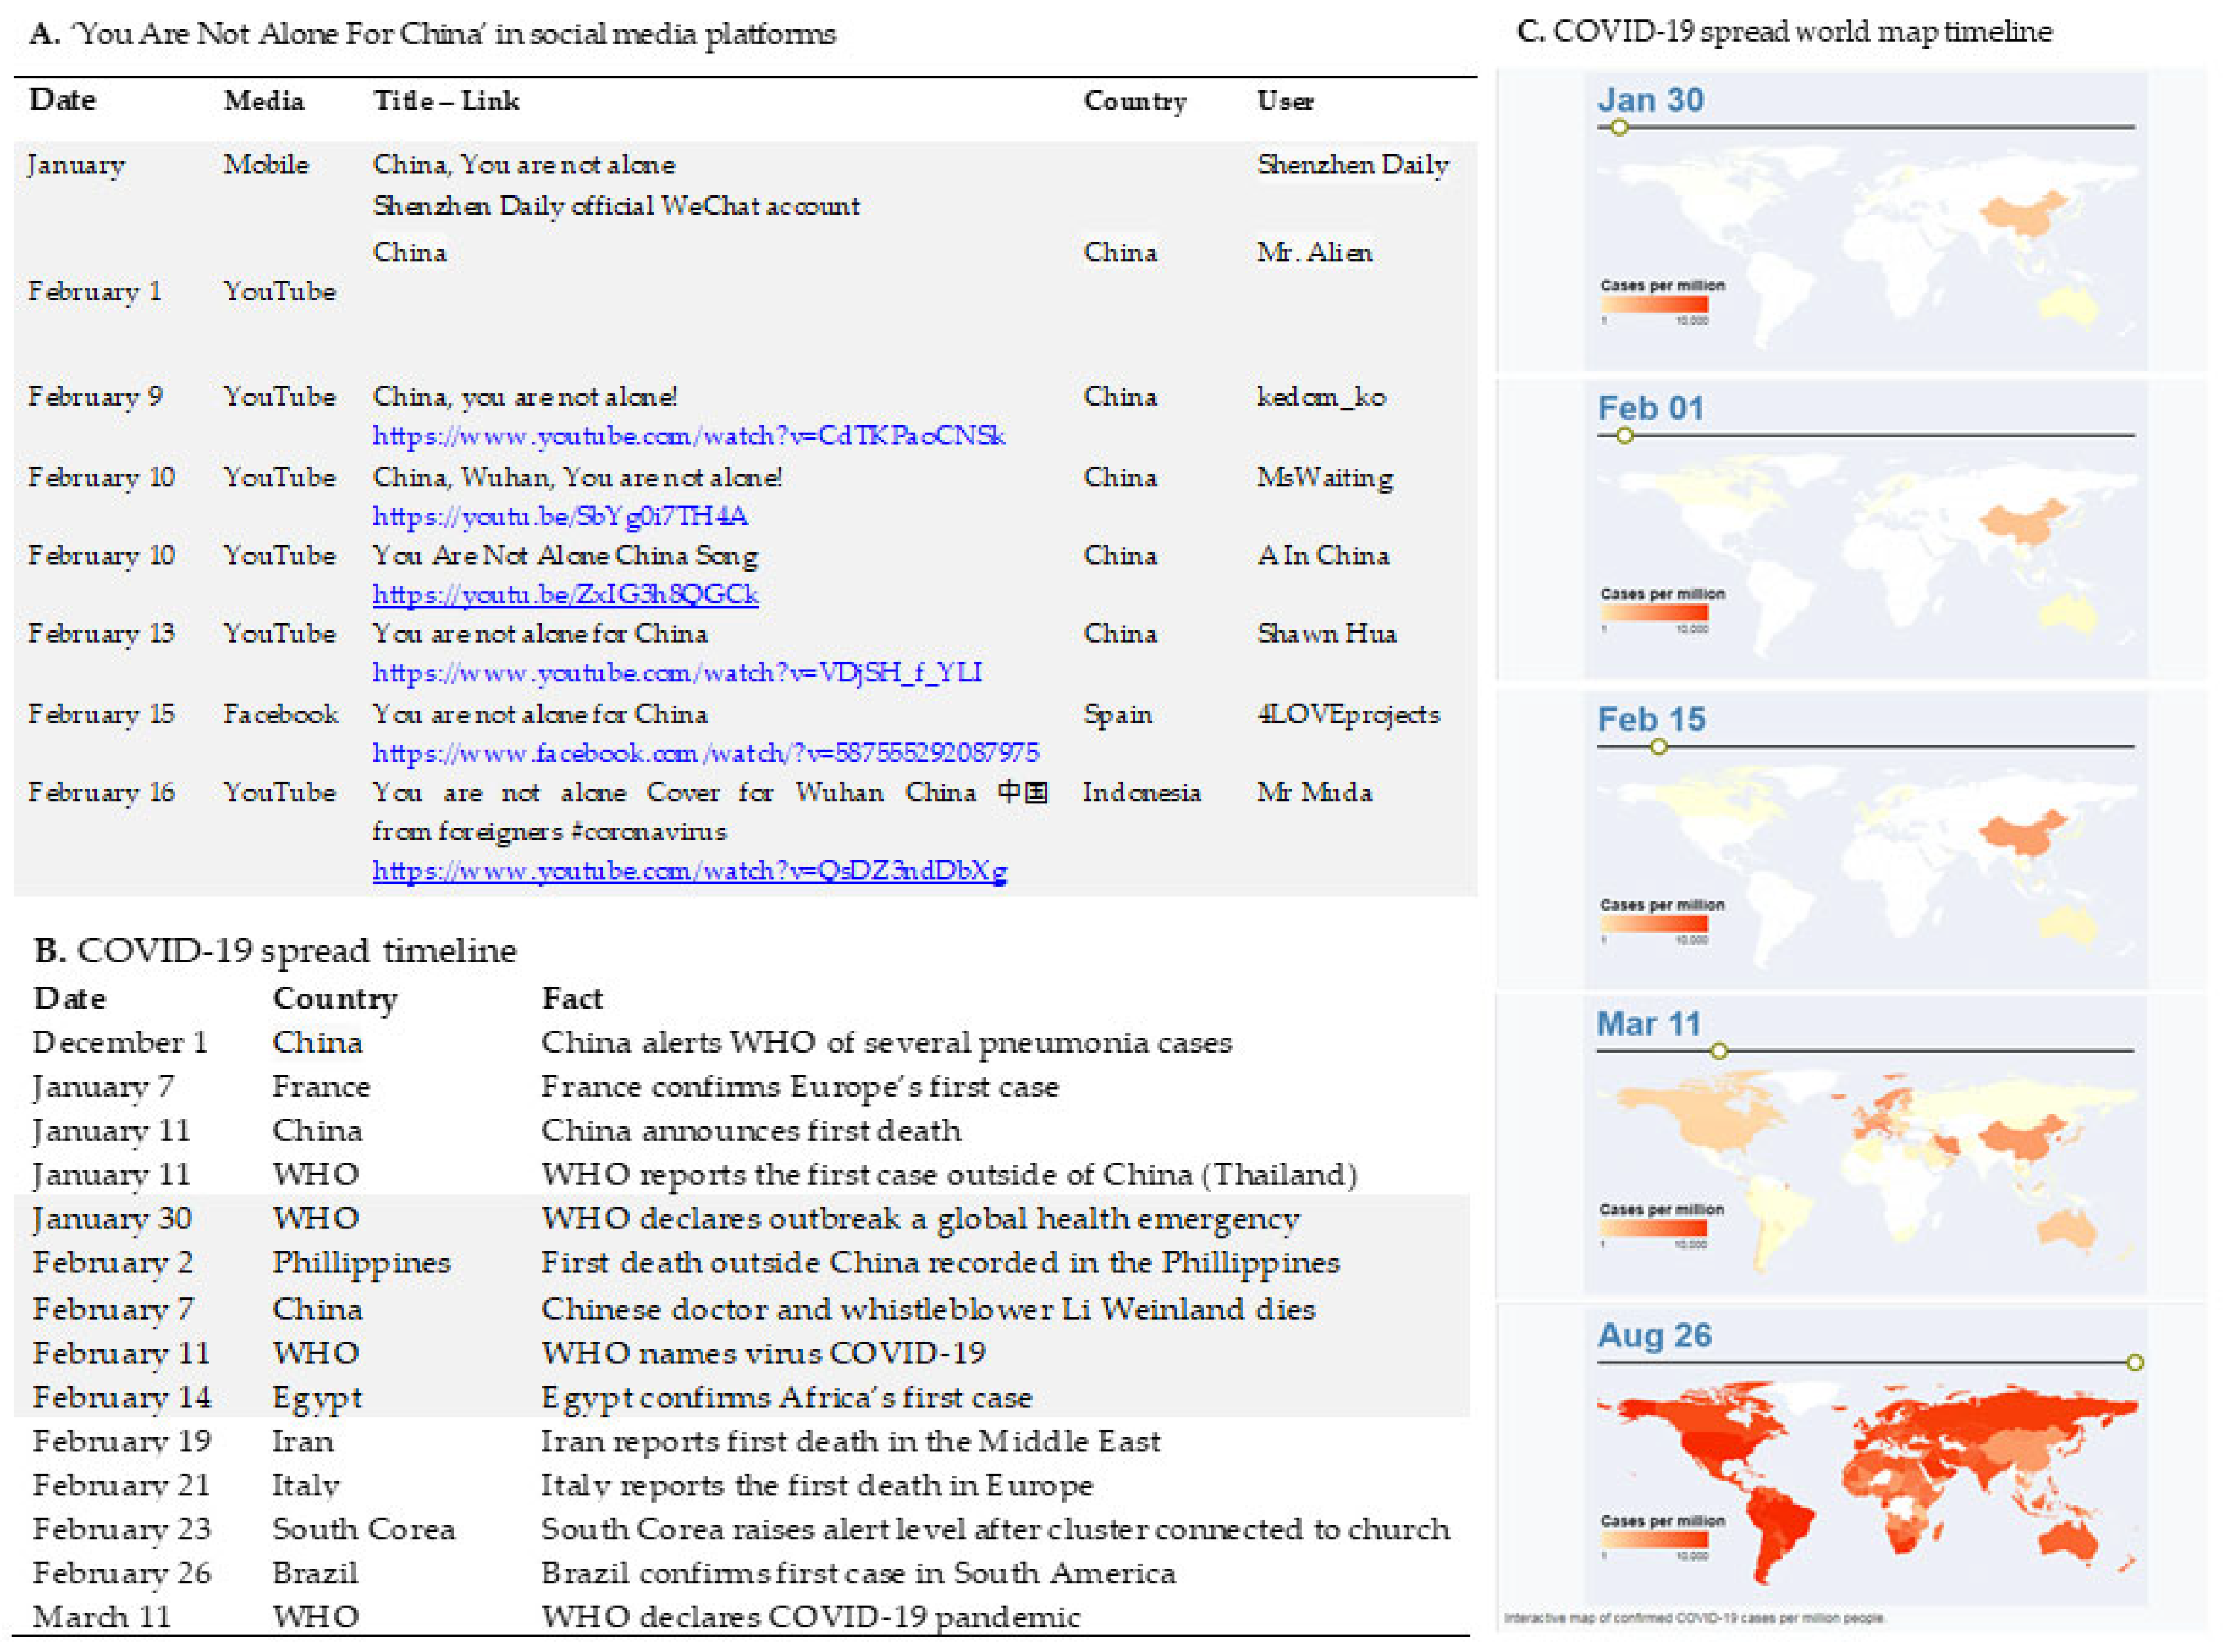The height and width of the screenshot is (1652, 2224).
Task: Open the kedom_ko YouTube watch link
Action: 688,436
